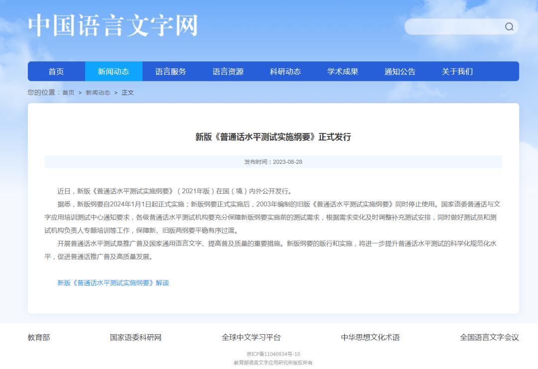Screen dimensions: 538x369
Task: Click the 教育部语言文字应用研究所版权所有 footer text
Action: point(273,363)
